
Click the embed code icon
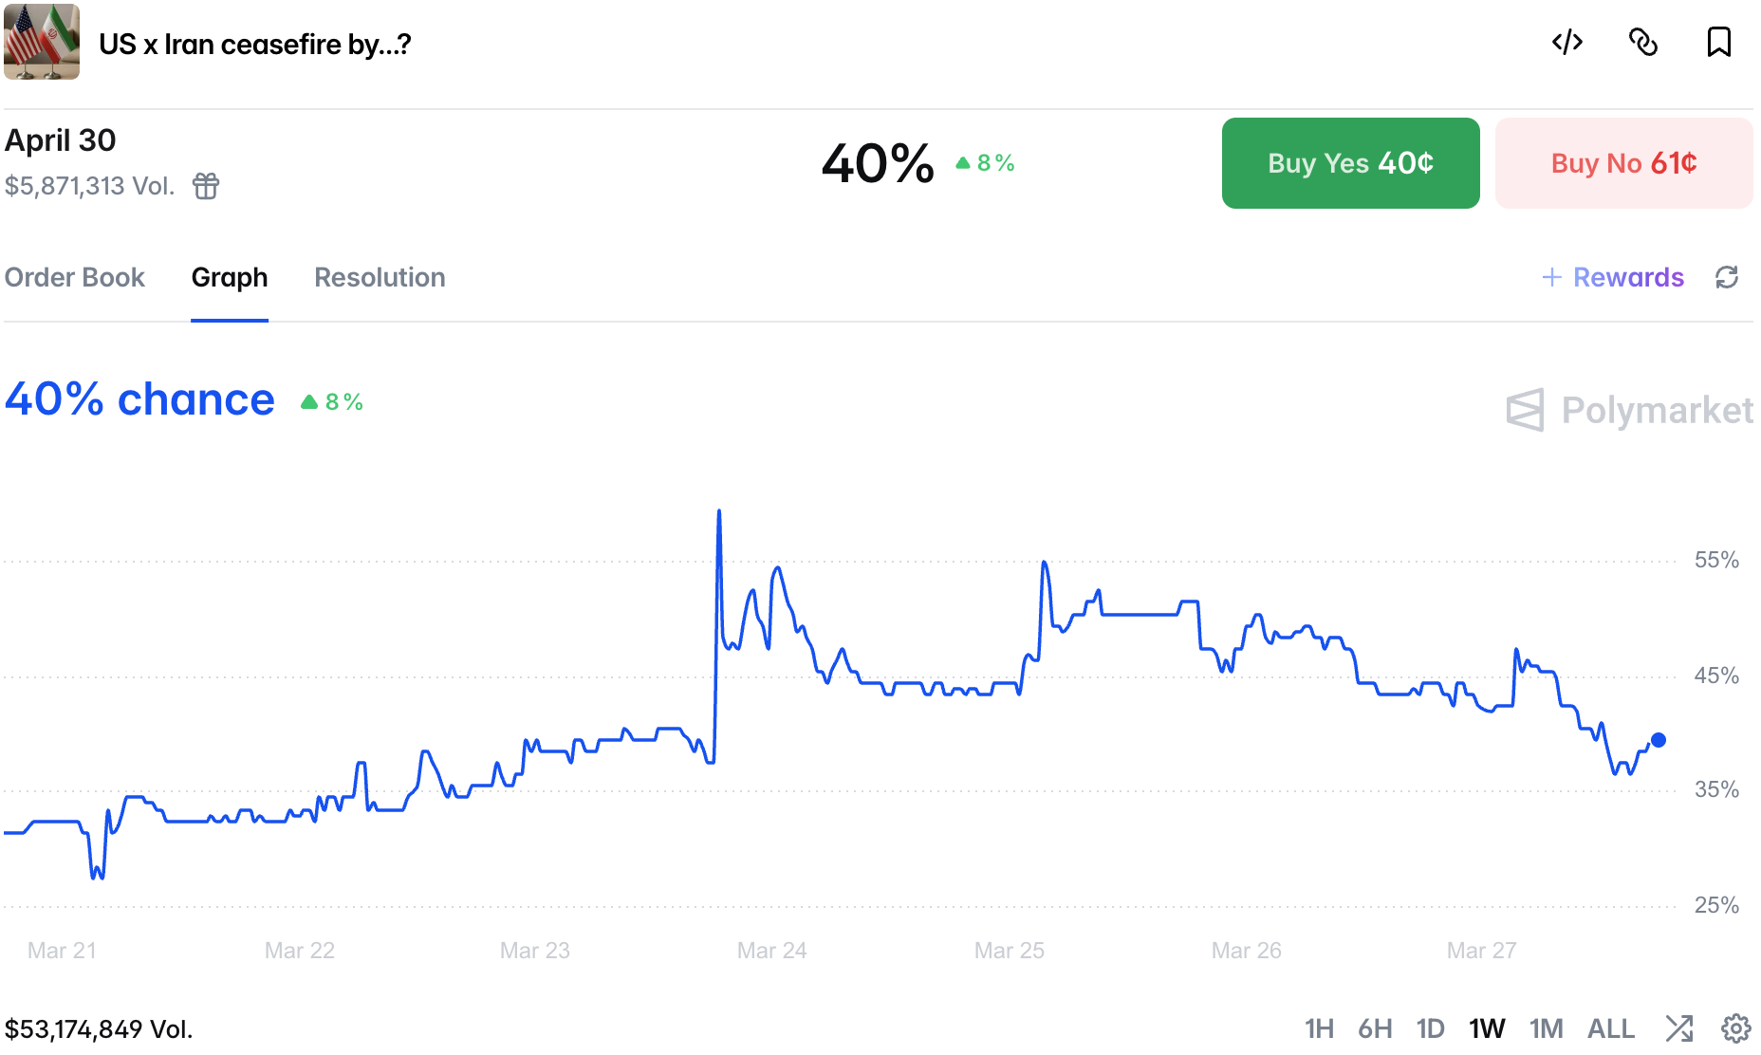click(1567, 43)
